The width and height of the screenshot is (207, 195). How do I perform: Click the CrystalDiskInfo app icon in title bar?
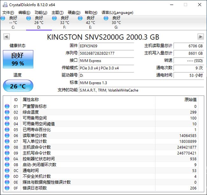pos(5,5)
